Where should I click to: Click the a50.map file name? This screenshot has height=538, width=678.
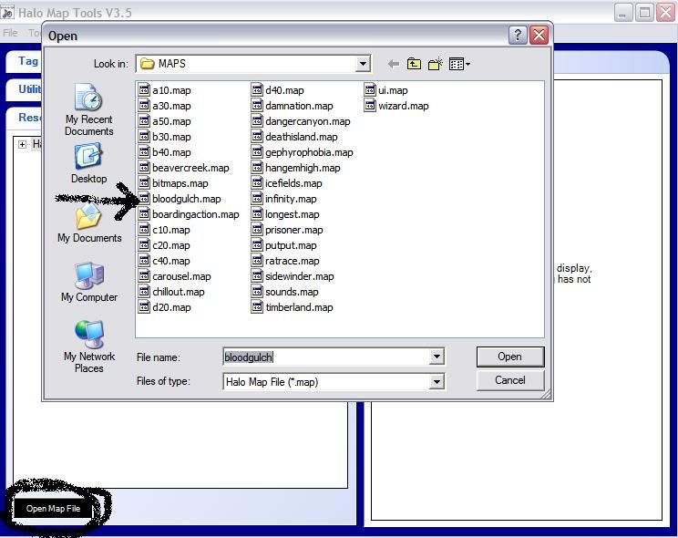pyautogui.click(x=171, y=121)
